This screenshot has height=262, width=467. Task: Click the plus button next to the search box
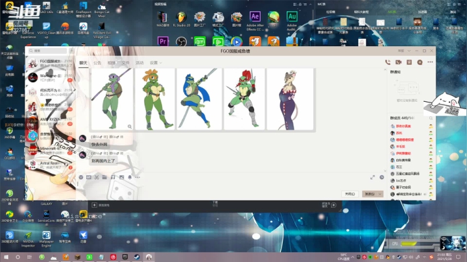71,51
